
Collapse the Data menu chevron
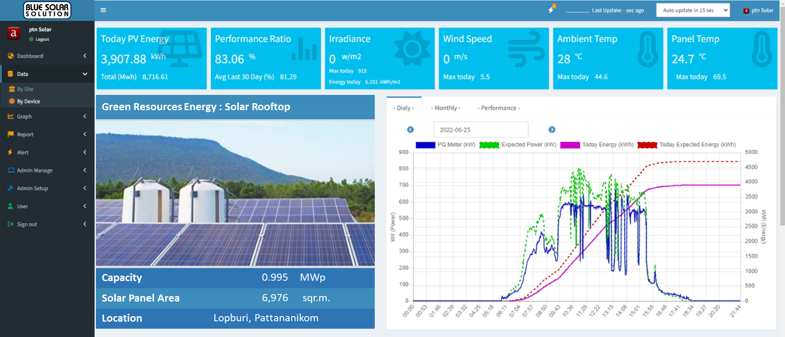(85, 74)
